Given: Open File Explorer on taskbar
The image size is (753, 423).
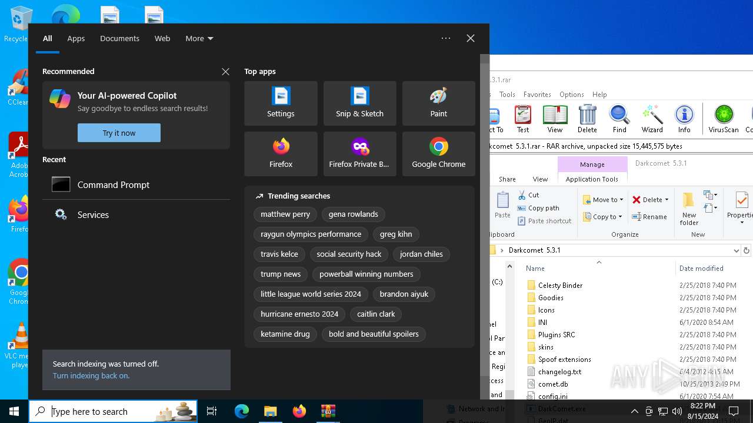Looking at the screenshot, I should click(x=270, y=411).
